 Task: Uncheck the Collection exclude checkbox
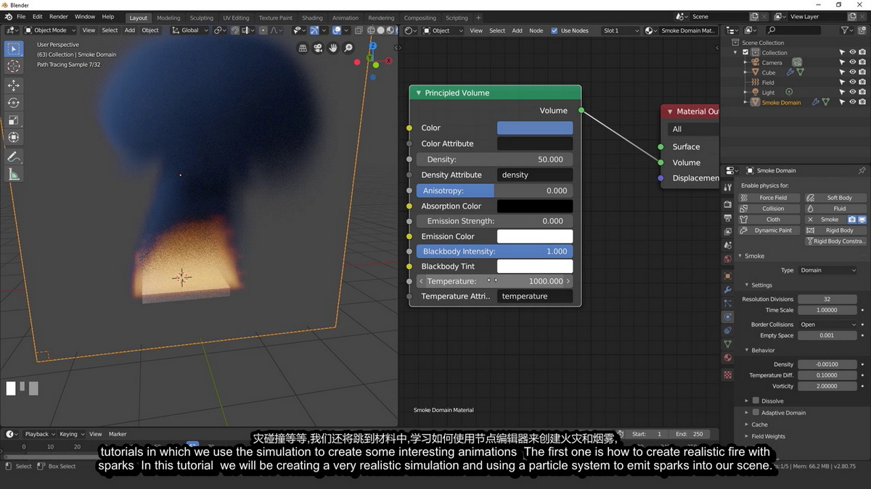(745, 52)
